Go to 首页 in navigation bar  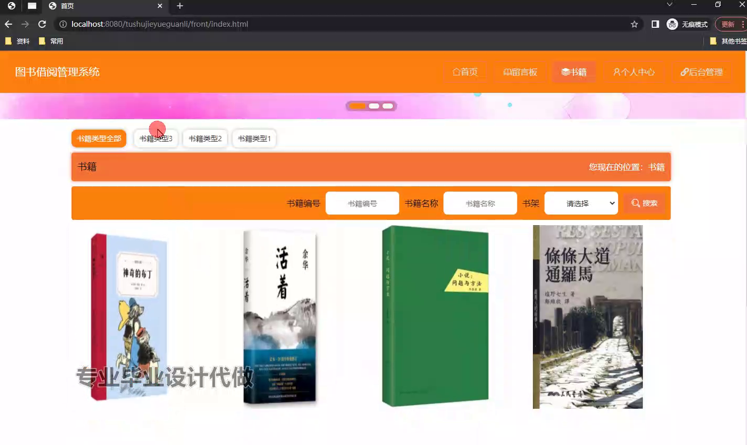(x=465, y=72)
